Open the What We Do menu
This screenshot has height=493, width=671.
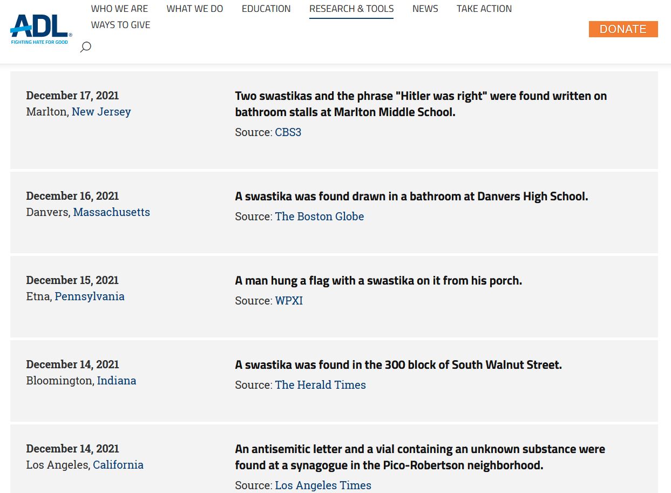point(194,9)
